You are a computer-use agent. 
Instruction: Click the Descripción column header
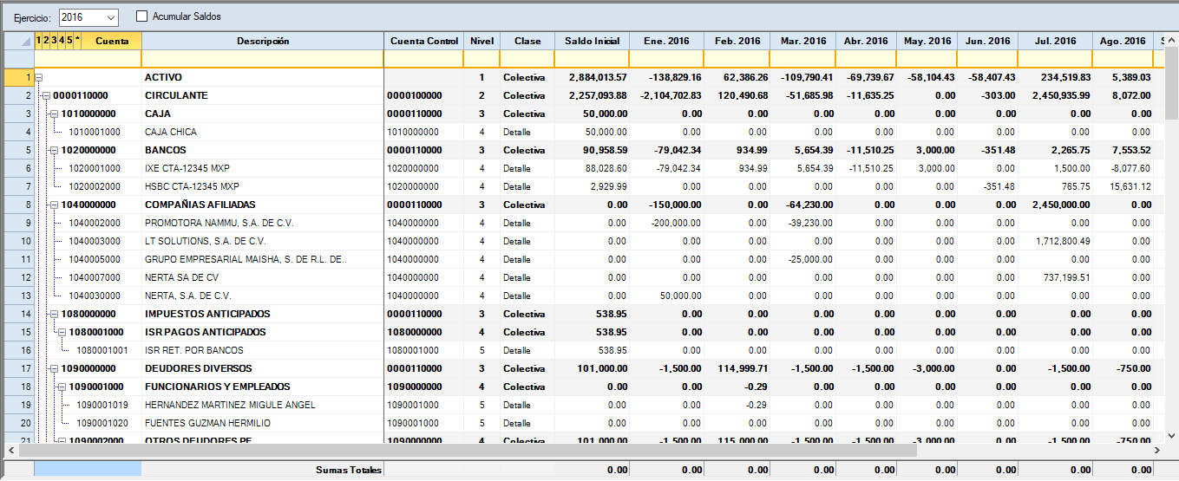pyautogui.click(x=262, y=41)
